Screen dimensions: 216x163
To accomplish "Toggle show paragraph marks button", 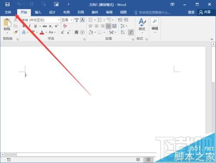I will click(x=131, y=32).
